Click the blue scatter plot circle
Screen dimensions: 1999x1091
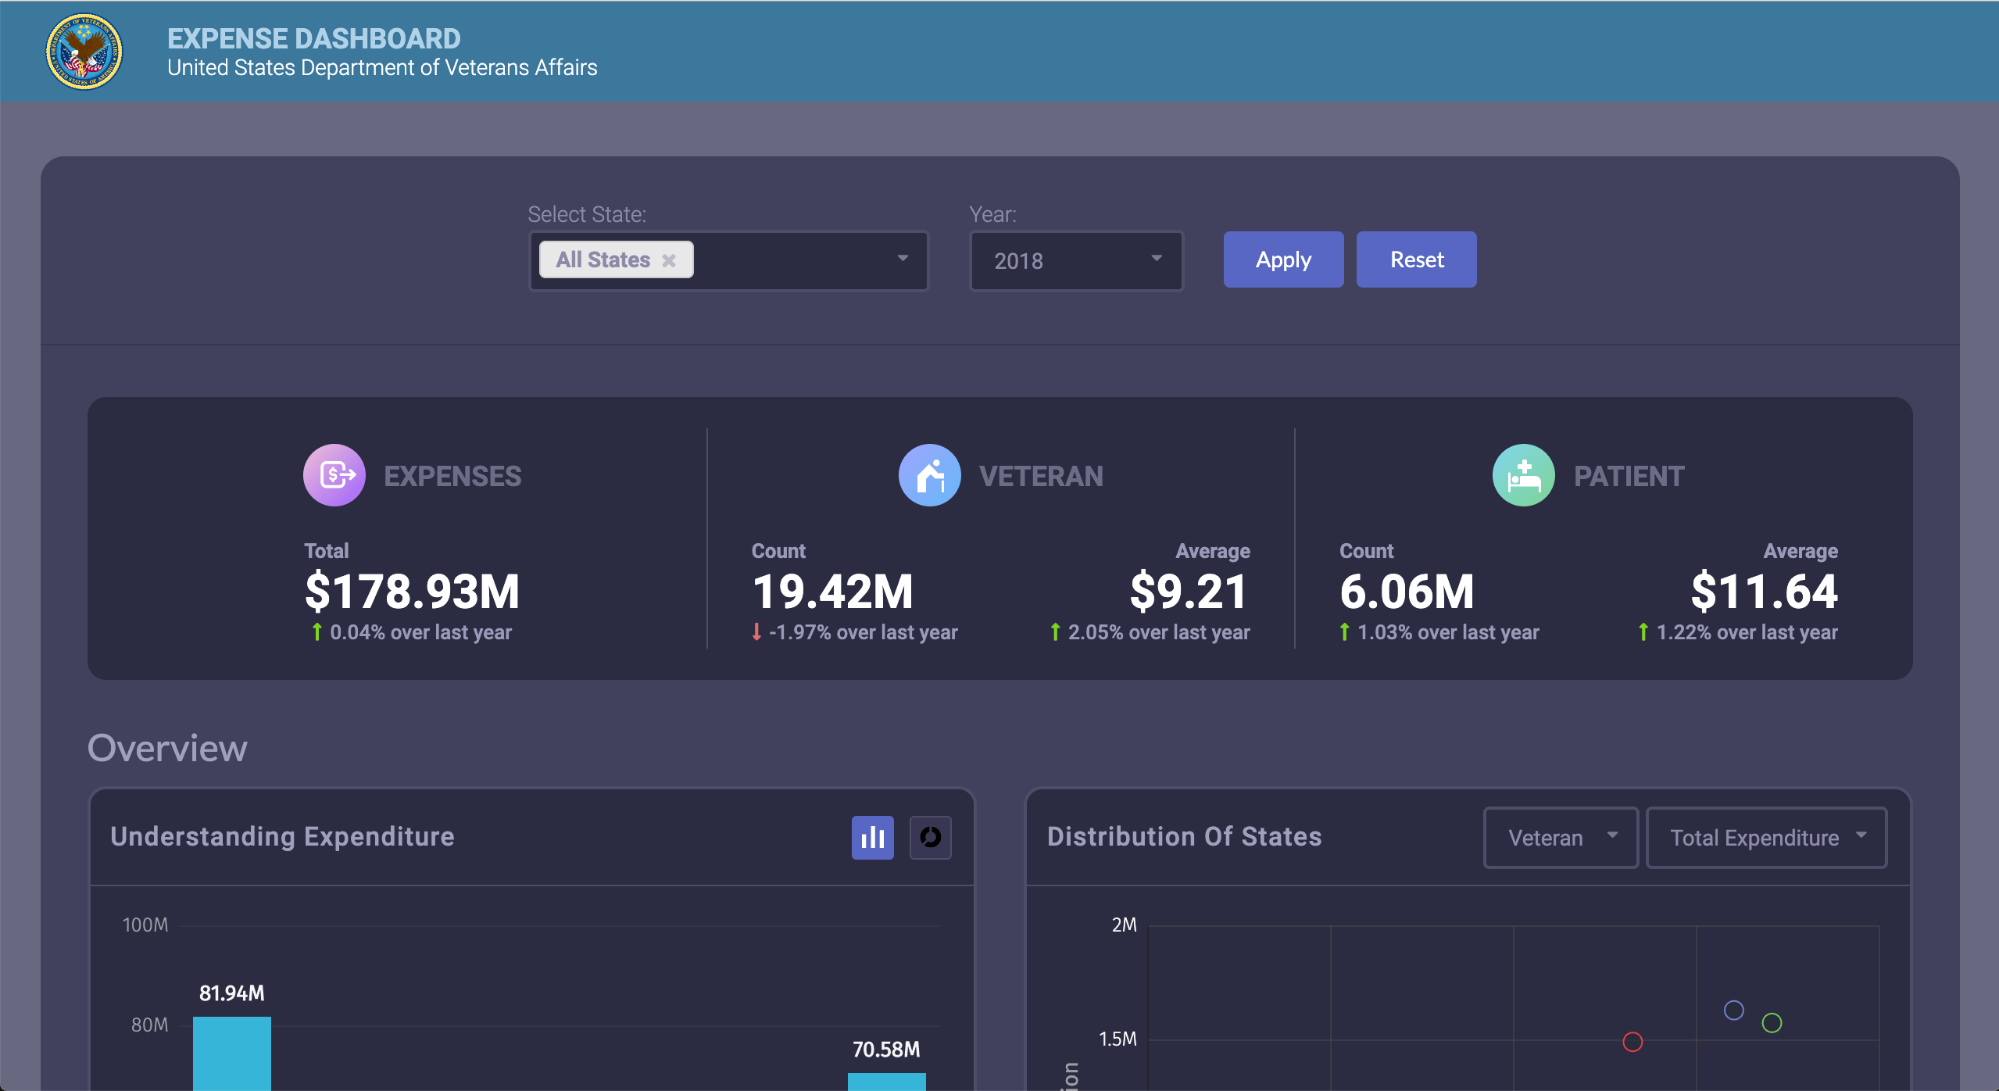pos(1733,1011)
